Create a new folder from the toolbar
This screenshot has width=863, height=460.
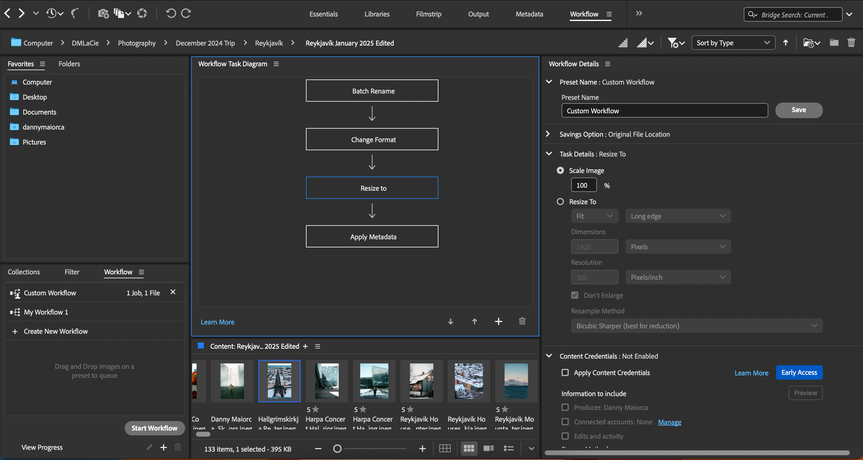pos(834,42)
